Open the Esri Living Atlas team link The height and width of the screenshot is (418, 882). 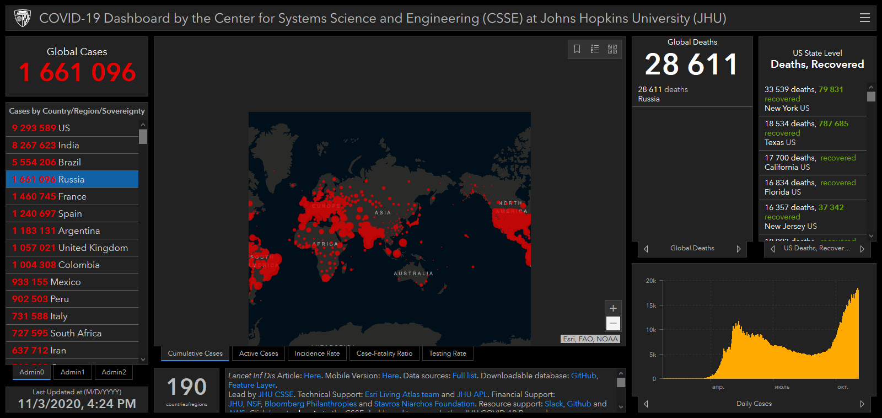(x=402, y=394)
